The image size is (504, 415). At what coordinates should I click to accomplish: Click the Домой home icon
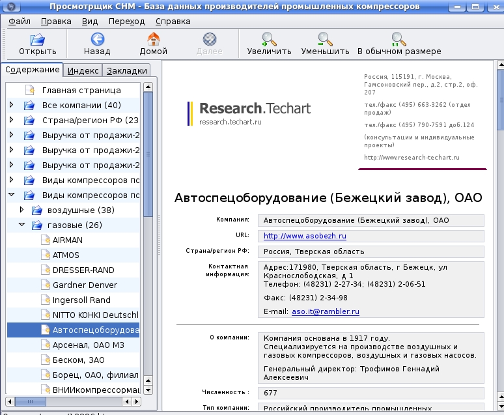click(x=153, y=39)
